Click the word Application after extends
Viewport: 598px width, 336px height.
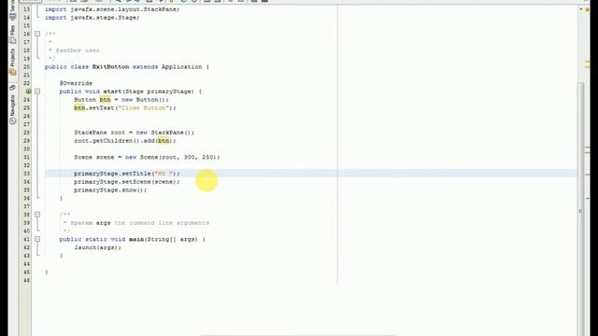(181, 66)
